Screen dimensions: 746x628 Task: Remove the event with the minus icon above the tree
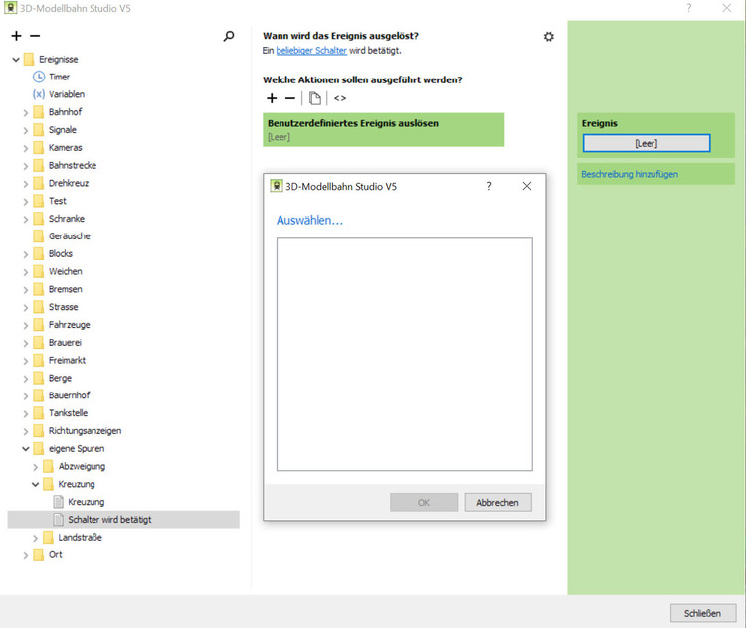[35, 36]
